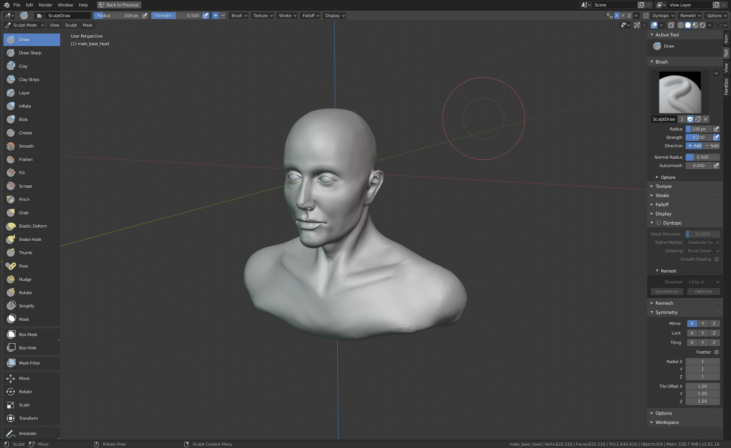Expand the Falloff panel in sidebar
This screenshot has height=448, width=731.
tap(662, 205)
